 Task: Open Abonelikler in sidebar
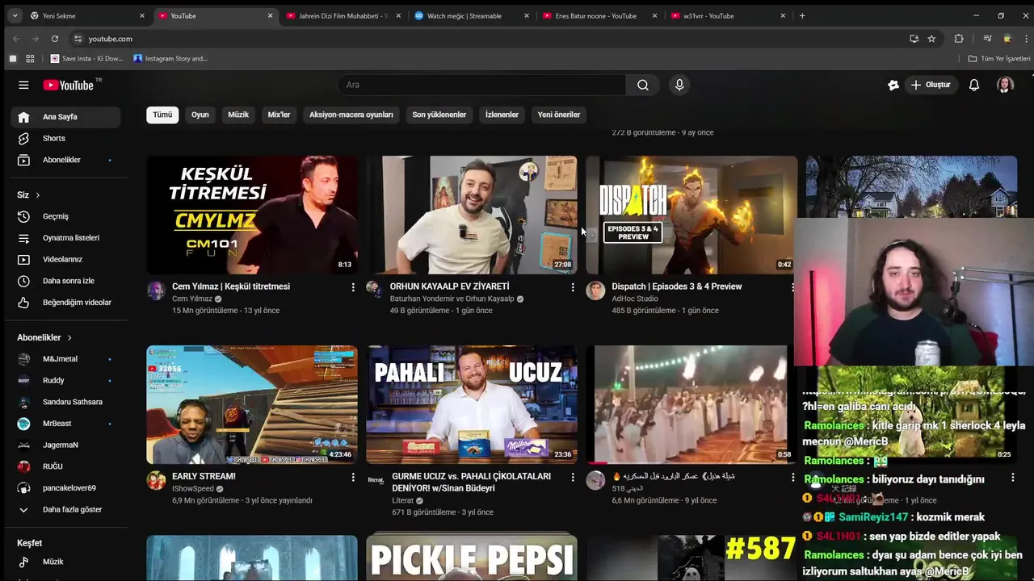coord(65,160)
